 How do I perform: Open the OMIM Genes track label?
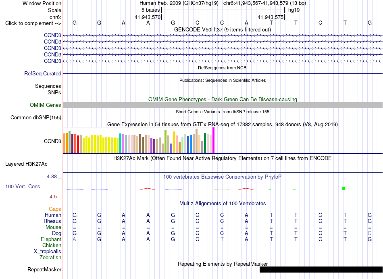(x=46, y=105)
